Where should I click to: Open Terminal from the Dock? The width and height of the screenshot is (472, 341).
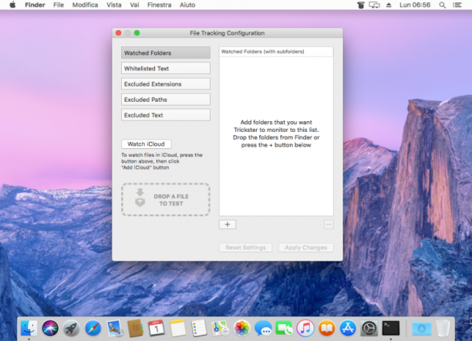[391, 328]
